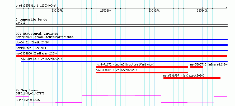
Task: Click label nsv1013571 (Coe2014)
Action: (32, 48)
